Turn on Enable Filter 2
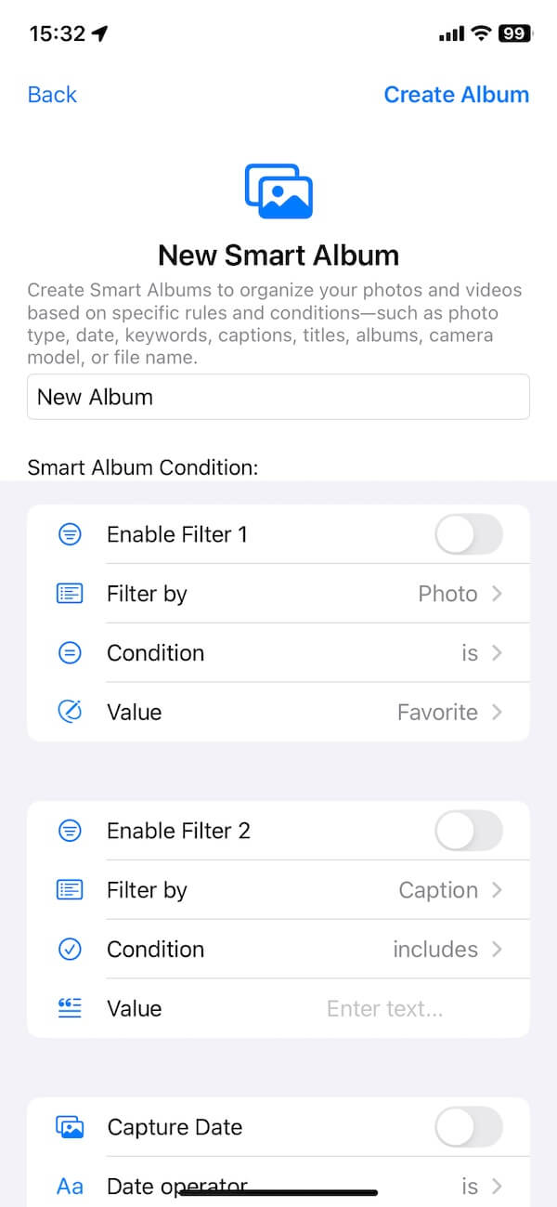The width and height of the screenshot is (557, 1207). 468,831
